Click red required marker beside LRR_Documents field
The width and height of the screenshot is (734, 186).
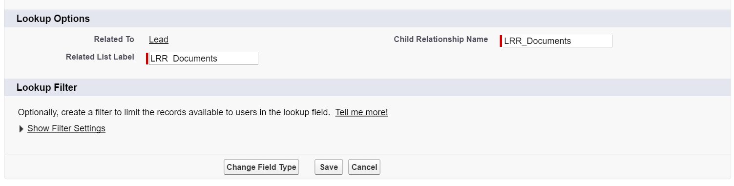tap(501, 41)
